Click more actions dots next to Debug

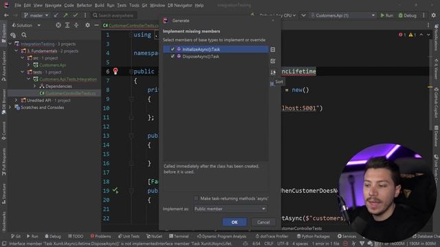click(x=423, y=15)
